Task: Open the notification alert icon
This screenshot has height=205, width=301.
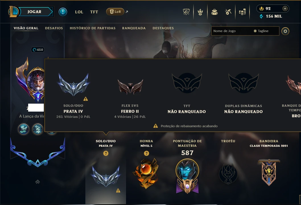Action: (63, 12)
